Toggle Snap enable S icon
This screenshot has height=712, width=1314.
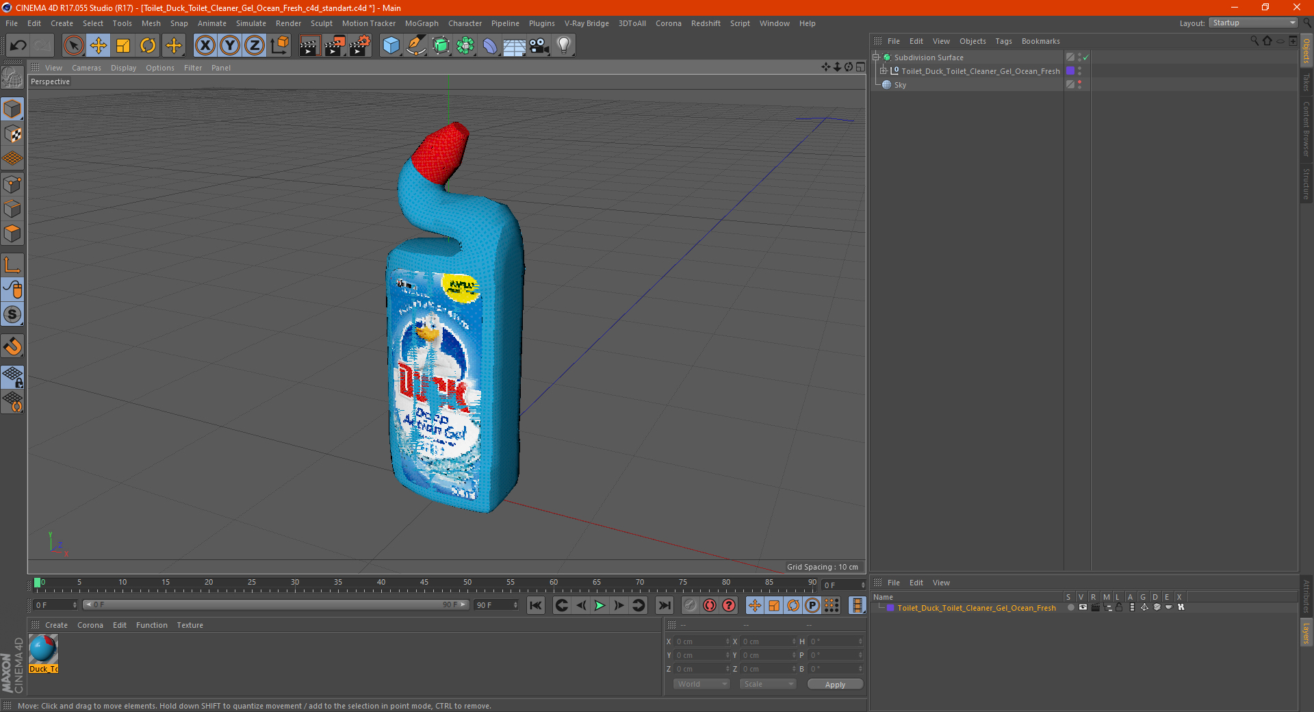pos(12,314)
